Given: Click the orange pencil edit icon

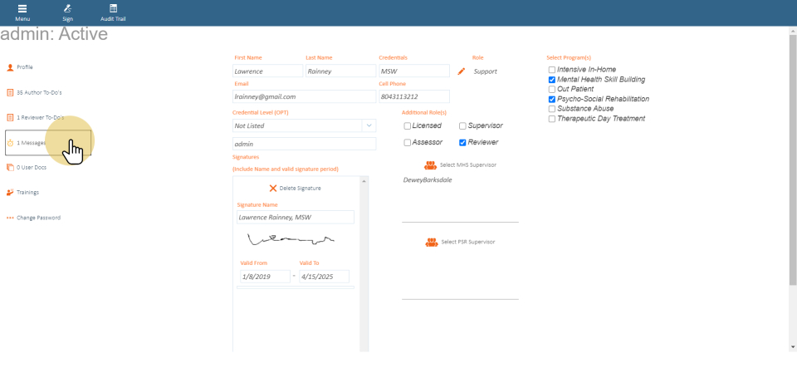Looking at the screenshot, I should pyautogui.click(x=462, y=71).
